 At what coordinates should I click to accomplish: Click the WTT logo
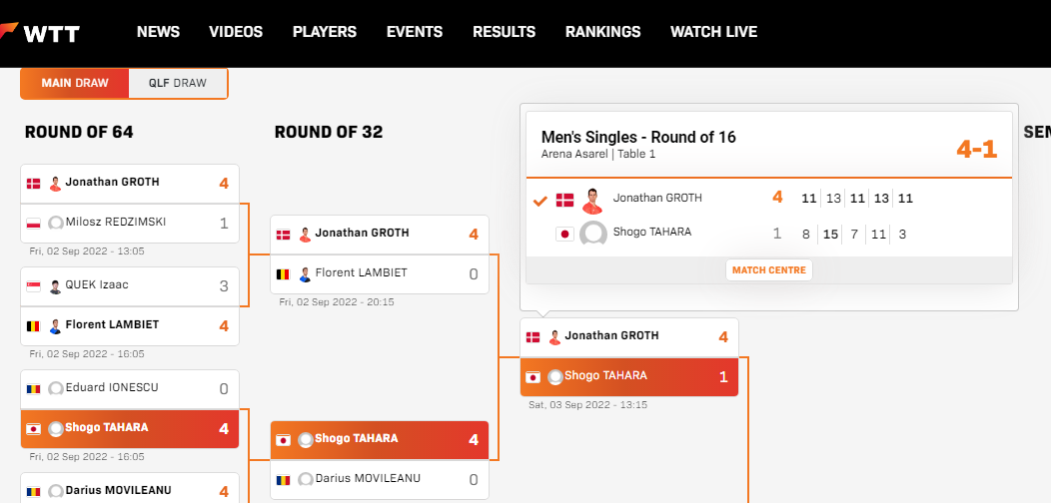pos(42,32)
